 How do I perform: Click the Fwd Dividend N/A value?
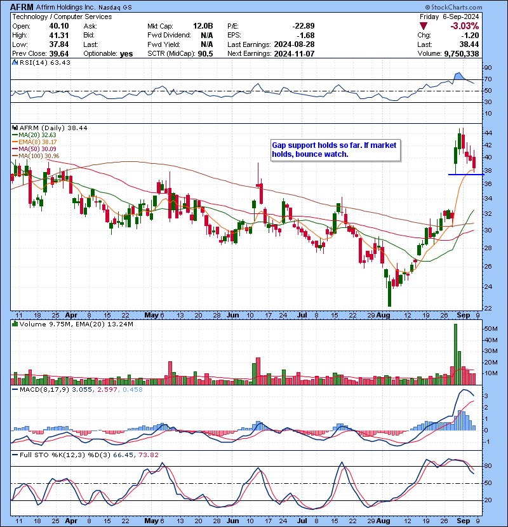(x=207, y=36)
